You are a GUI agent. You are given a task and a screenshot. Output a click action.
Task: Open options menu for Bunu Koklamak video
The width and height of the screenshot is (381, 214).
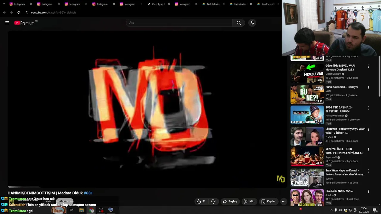(368, 88)
